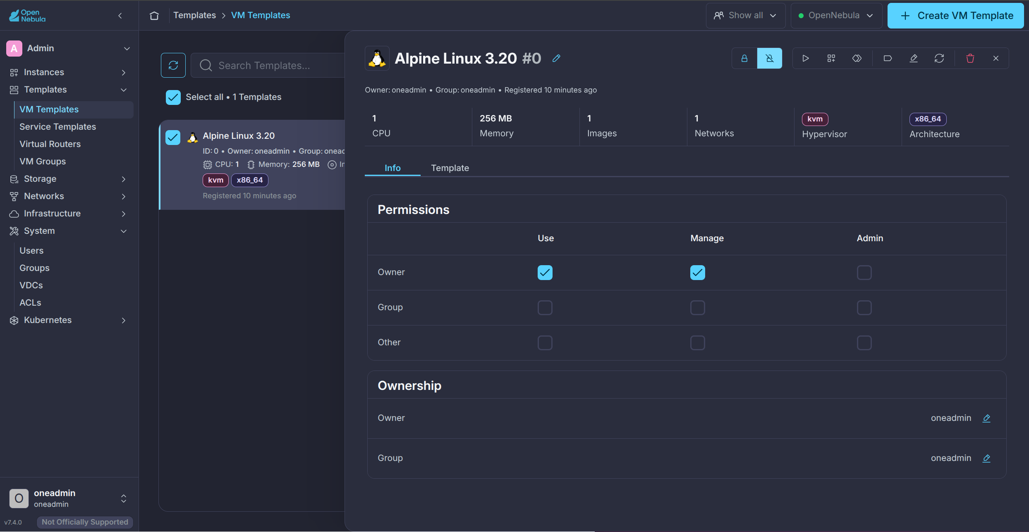The width and height of the screenshot is (1029, 532).
Task: Open Service Templates in the sidebar
Action: (x=74, y=127)
